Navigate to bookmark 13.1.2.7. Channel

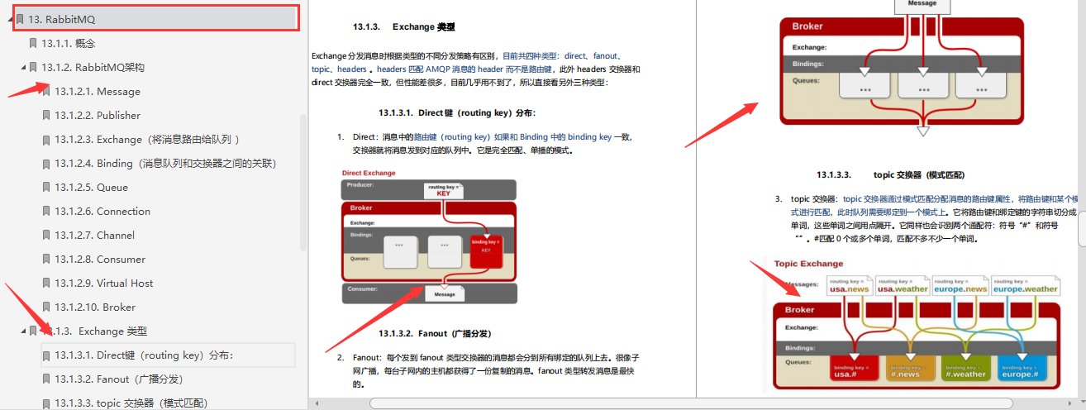pos(94,235)
